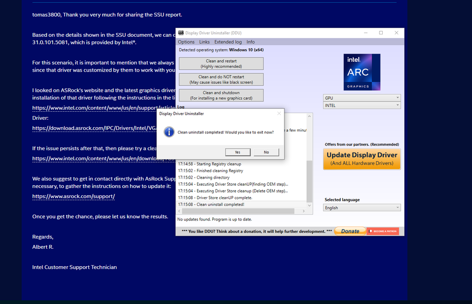Click Clean and do NOT restart button
Viewport: 472px width, 304px height.
[221, 80]
